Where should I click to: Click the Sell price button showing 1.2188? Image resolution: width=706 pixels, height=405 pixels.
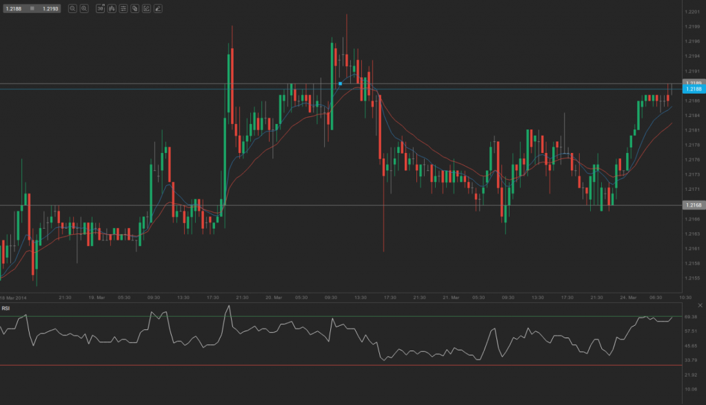pos(14,9)
